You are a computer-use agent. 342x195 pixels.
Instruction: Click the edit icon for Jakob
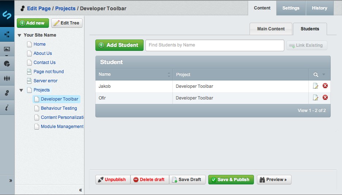coord(316,86)
